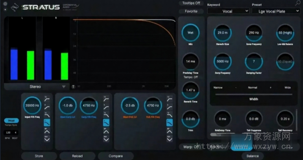Select the top 12 dB high-pass icon in the Early filter column
Screen dimensions: 303x160
pos(106,99)
